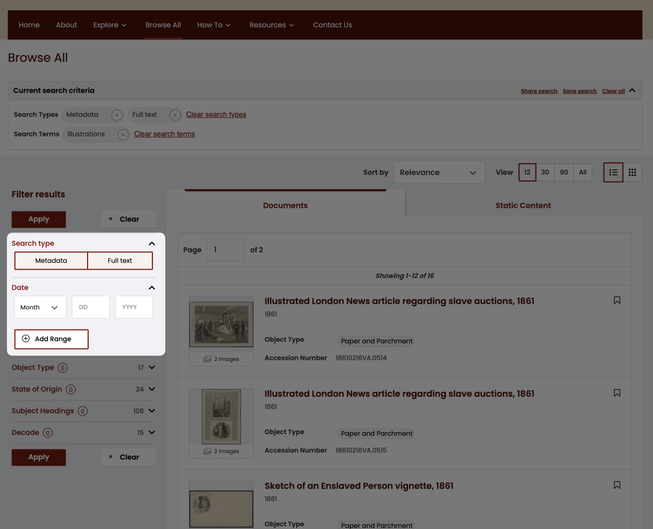Remove the illustrations search term chip
The width and height of the screenshot is (653, 529).
pyautogui.click(x=124, y=134)
